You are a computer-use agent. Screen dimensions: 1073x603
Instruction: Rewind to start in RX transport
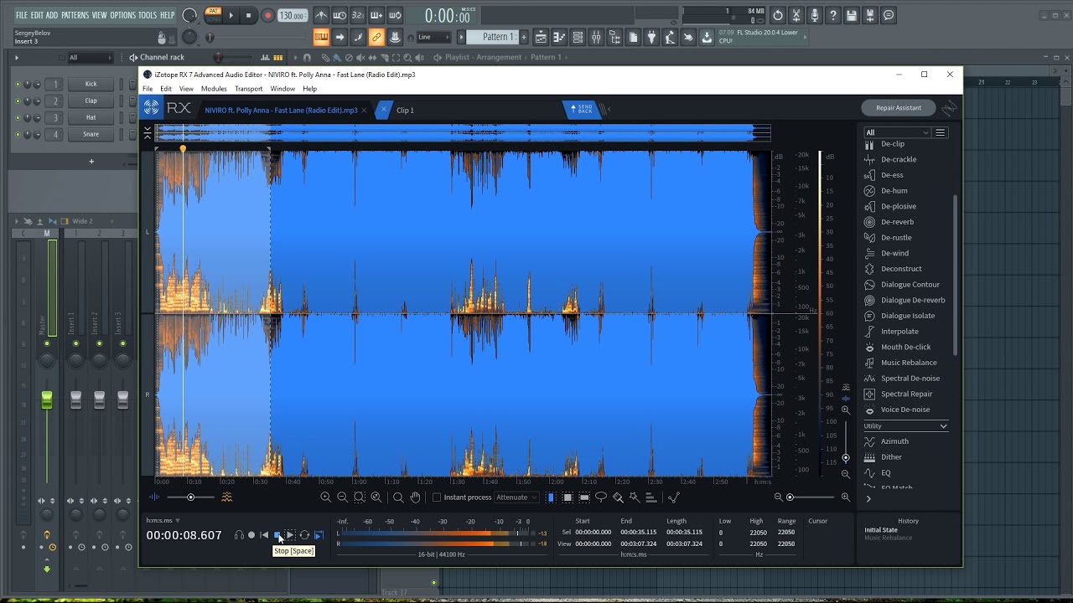264,535
